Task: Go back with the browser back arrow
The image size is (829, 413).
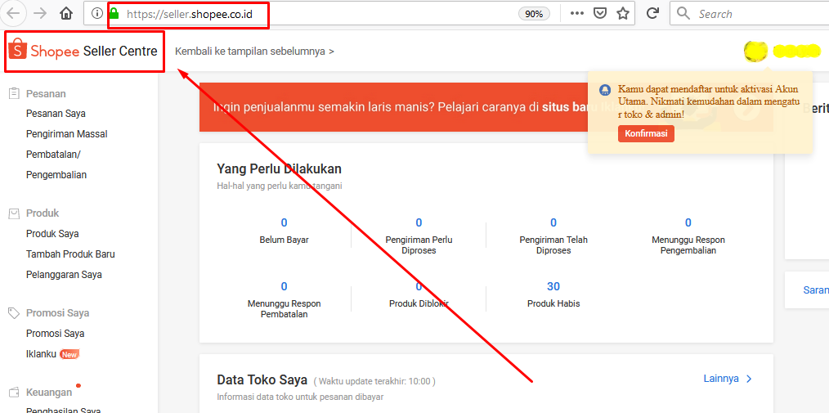Action: pyautogui.click(x=13, y=14)
